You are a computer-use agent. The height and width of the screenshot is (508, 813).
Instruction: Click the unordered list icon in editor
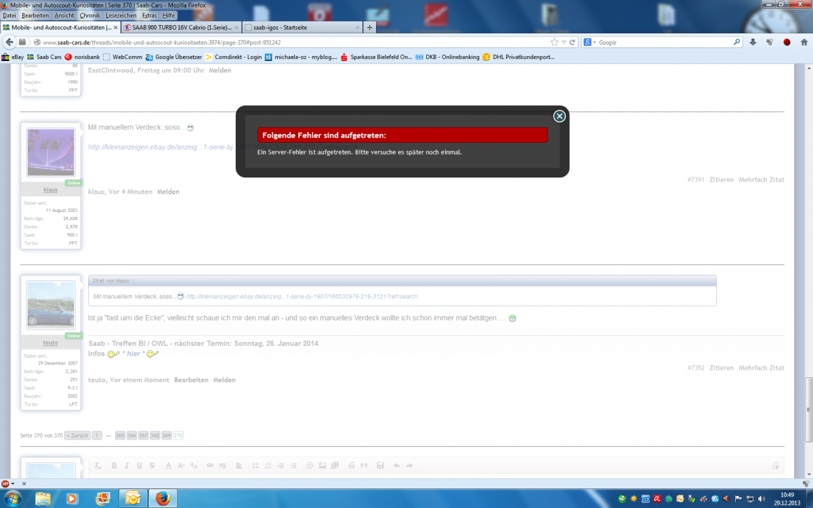coord(256,465)
